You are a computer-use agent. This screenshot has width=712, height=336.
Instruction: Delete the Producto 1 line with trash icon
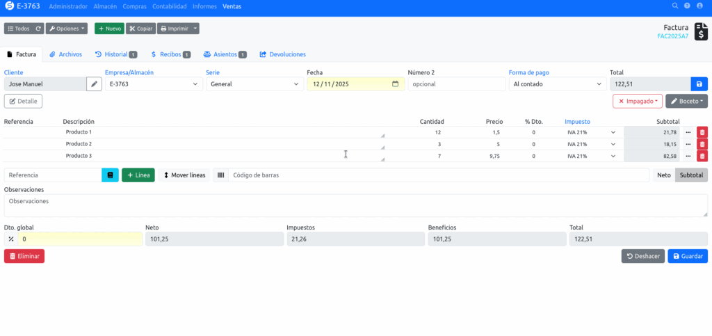702,132
